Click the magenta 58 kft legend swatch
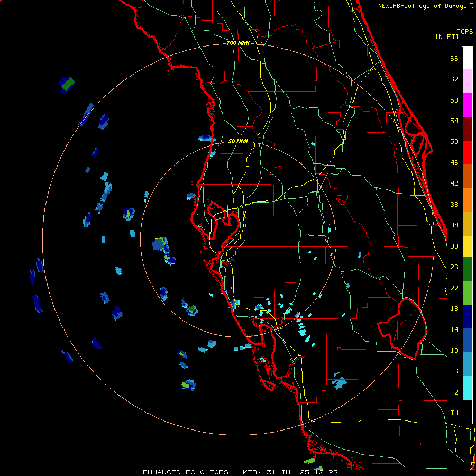 pos(467,105)
